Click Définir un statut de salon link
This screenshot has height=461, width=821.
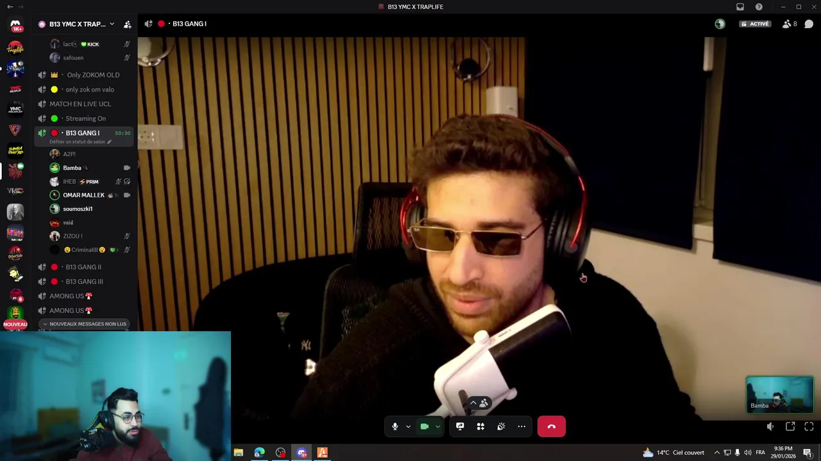[x=80, y=142]
